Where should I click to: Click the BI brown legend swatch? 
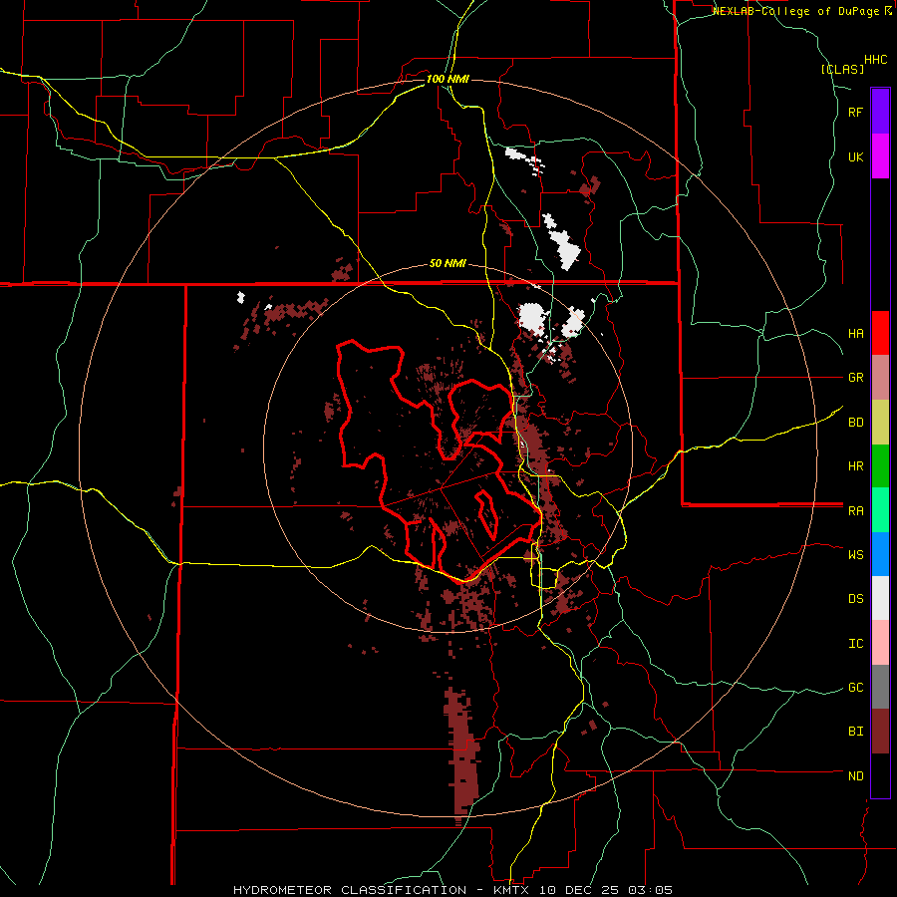[x=880, y=732]
